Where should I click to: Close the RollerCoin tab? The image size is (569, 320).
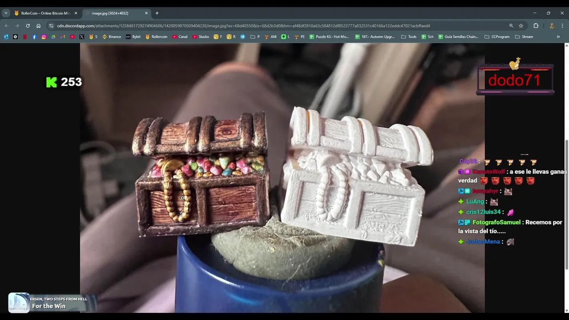(x=76, y=13)
